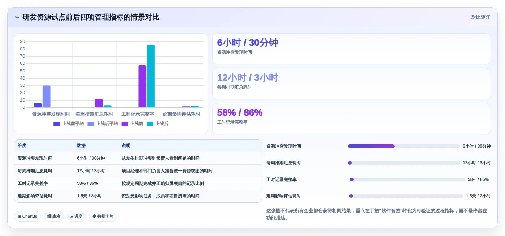Click the chart x-axis label 每周排期汇总耗时
Image resolution: width=505 pixels, height=236 pixels.
(94, 114)
